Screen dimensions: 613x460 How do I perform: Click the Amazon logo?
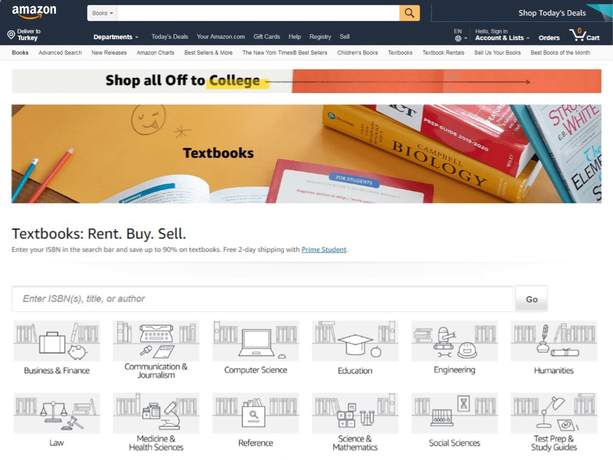click(x=34, y=12)
